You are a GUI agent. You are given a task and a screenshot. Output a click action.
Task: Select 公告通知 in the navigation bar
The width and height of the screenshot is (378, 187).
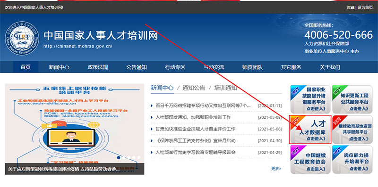pos(137,67)
